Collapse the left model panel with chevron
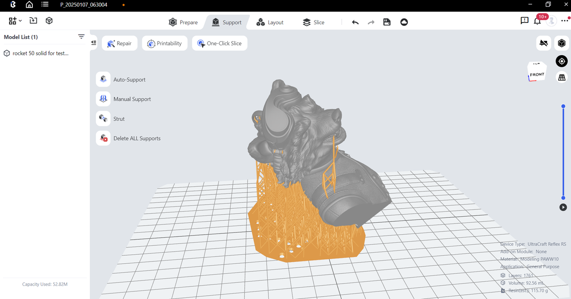571x299 pixels. pyautogui.click(x=94, y=42)
